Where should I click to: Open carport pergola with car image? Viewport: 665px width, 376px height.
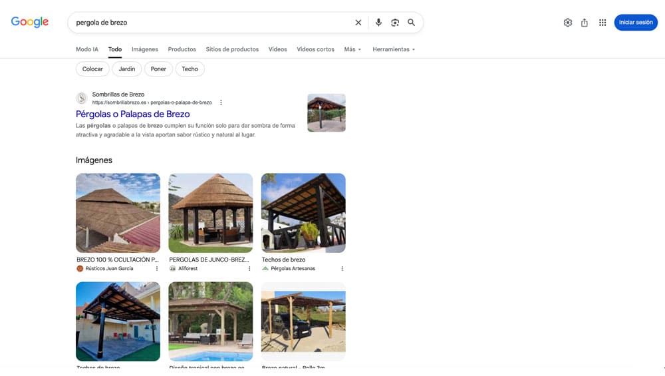[303, 321]
